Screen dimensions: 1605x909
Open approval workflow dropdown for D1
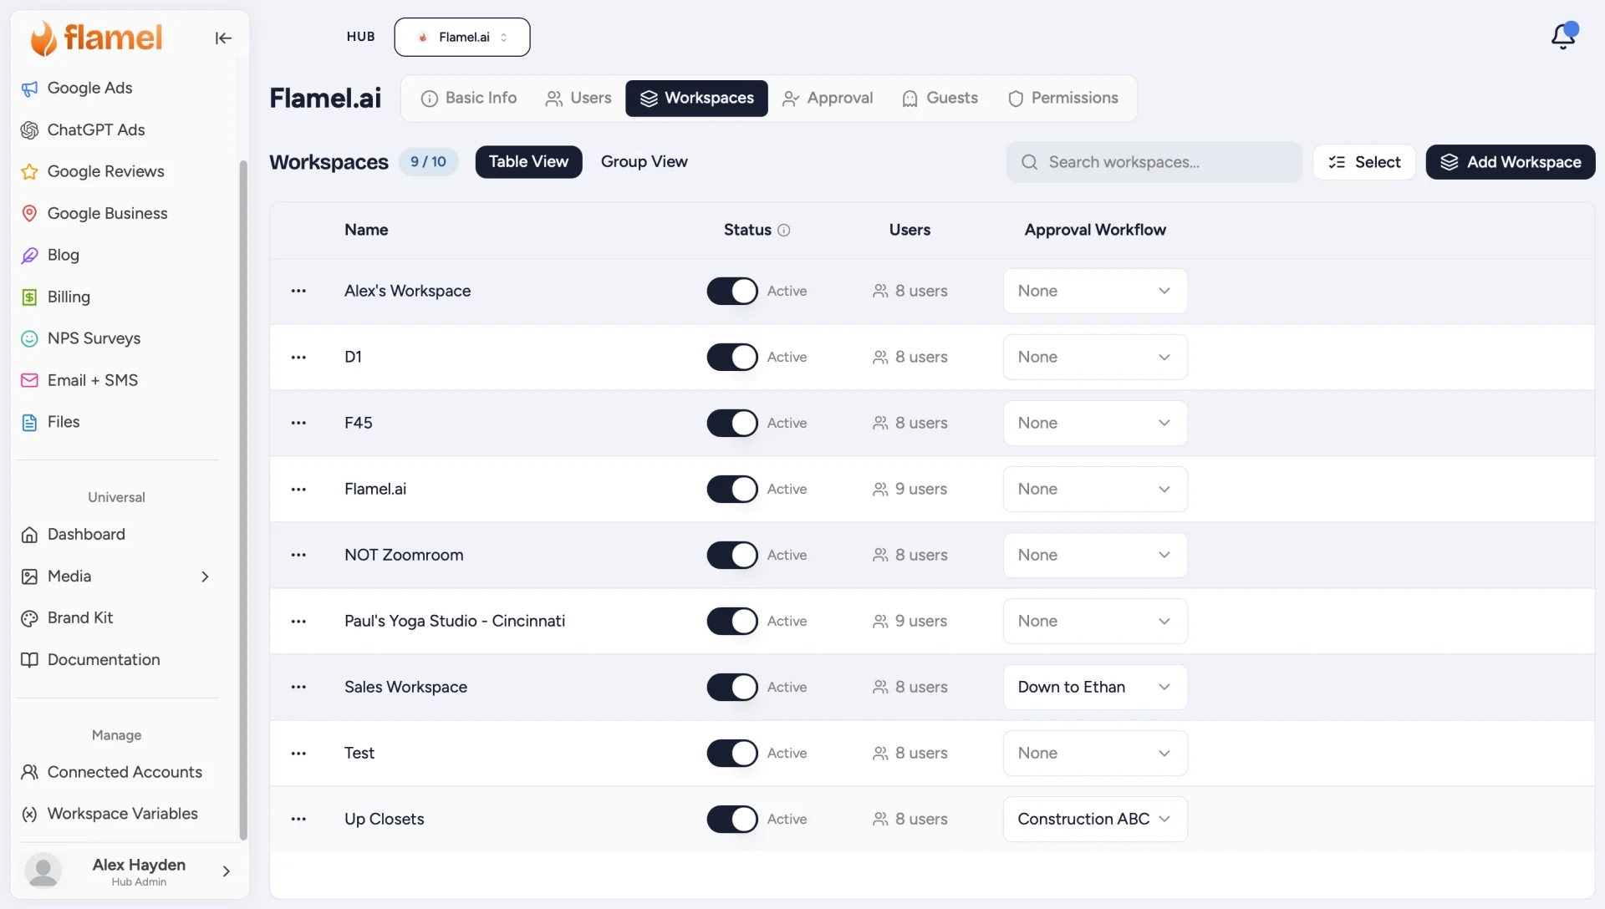point(1095,357)
